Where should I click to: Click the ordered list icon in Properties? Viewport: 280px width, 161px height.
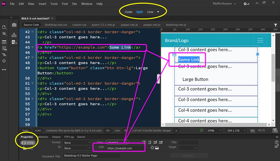(x=150, y=142)
